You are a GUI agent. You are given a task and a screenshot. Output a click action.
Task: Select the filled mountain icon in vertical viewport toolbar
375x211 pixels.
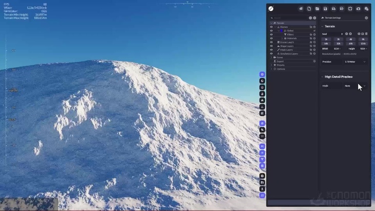tap(262, 100)
